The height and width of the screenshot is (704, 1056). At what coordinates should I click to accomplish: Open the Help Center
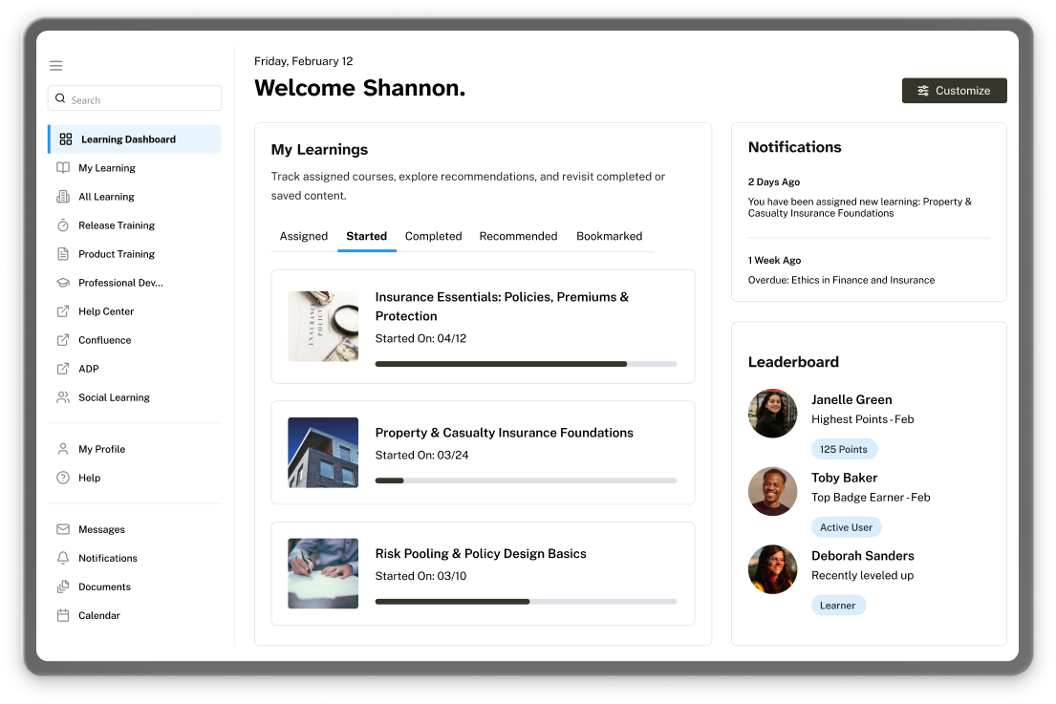pyautogui.click(x=105, y=310)
